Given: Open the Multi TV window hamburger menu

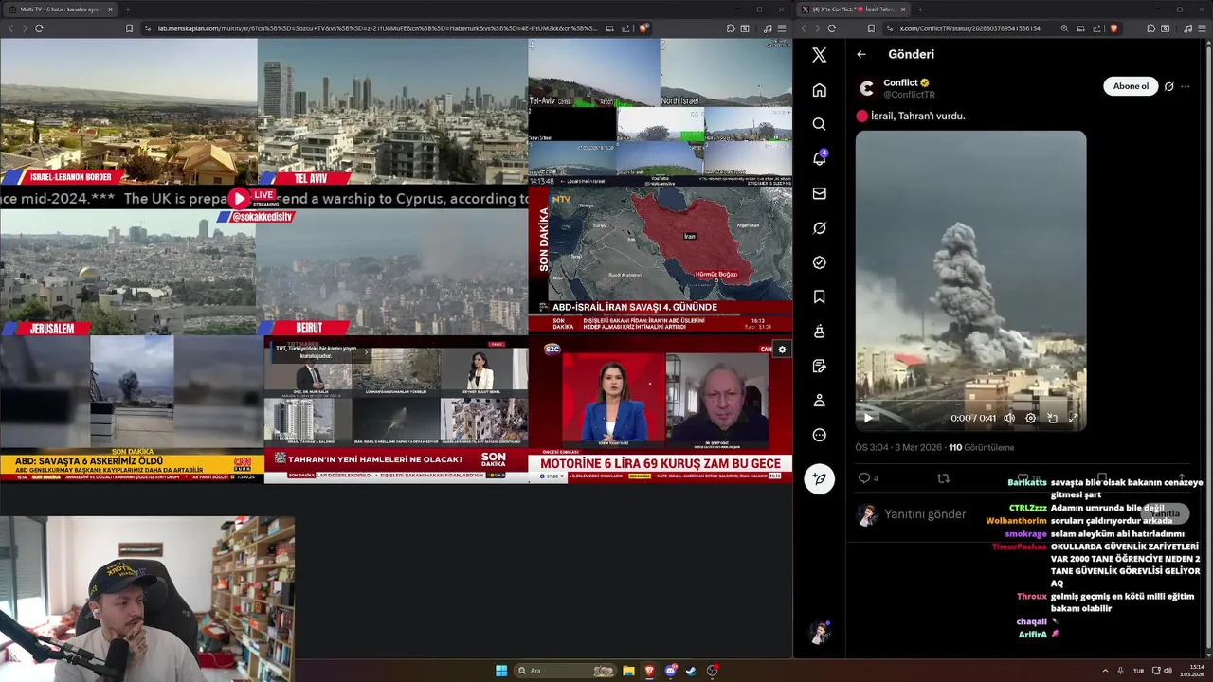Looking at the screenshot, I should click(x=781, y=28).
